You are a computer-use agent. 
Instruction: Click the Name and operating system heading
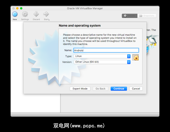[80, 25]
